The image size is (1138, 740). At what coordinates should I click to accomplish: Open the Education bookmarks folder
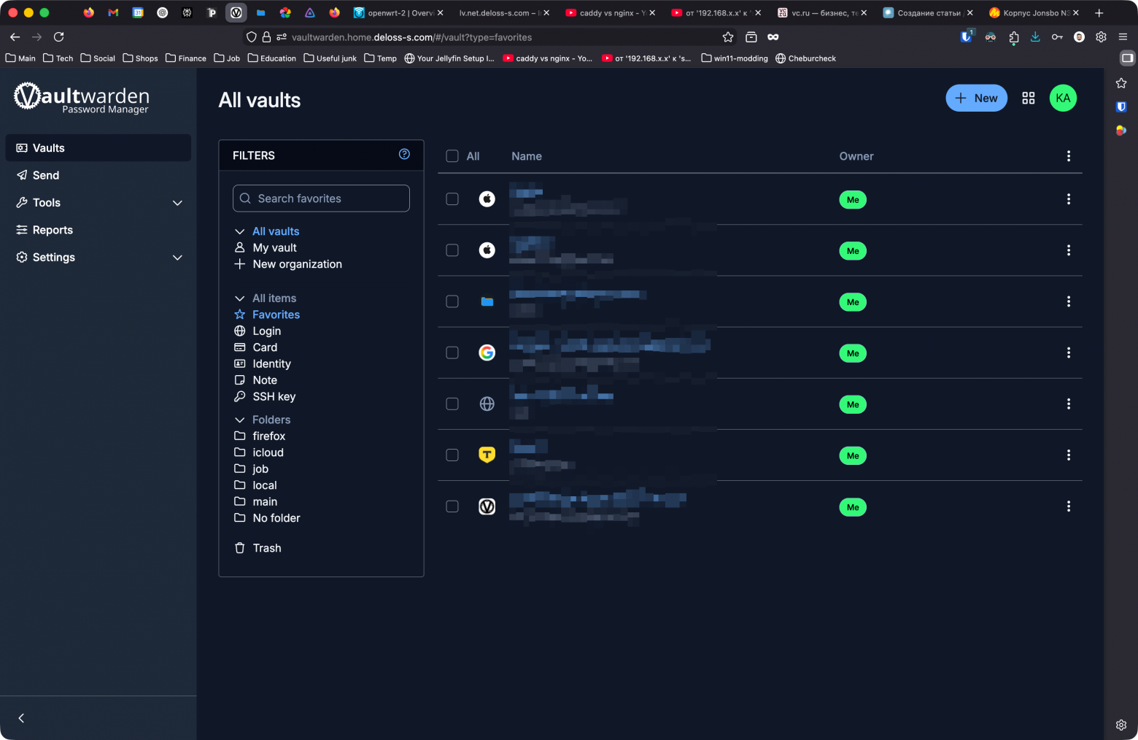272,58
